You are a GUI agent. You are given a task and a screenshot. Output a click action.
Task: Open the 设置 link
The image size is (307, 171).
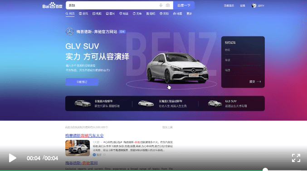coord(243,6)
